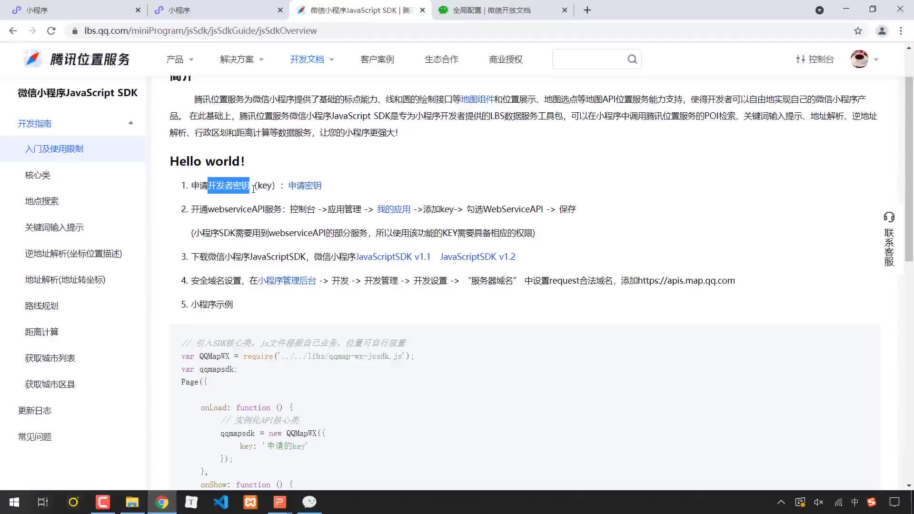Open a new browser tab
The width and height of the screenshot is (914, 514).
587,10
